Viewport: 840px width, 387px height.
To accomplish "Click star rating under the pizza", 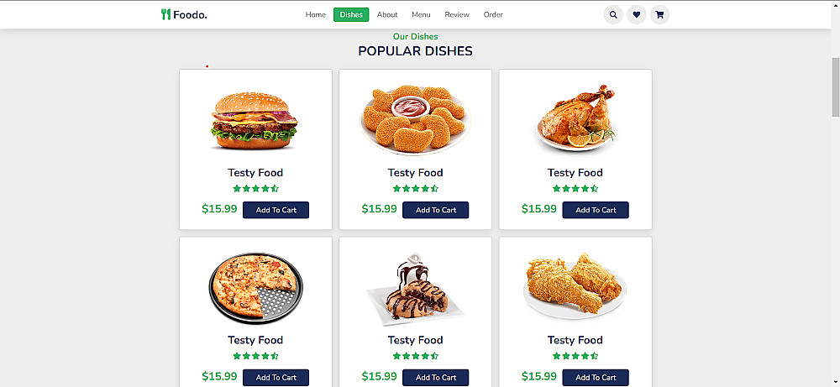I will tap(255, 356).
